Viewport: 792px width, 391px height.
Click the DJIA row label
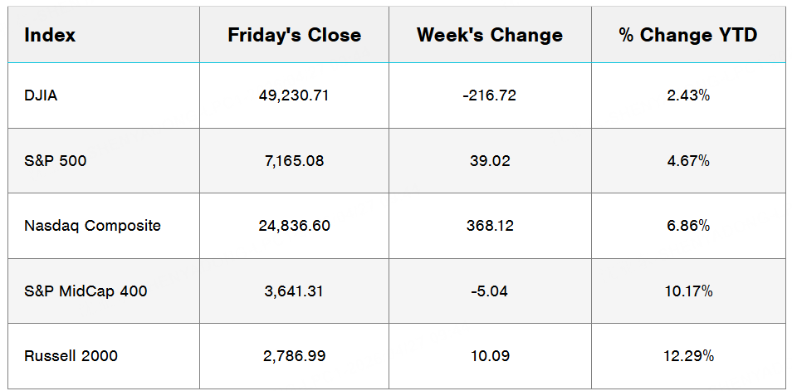point(41,95)
